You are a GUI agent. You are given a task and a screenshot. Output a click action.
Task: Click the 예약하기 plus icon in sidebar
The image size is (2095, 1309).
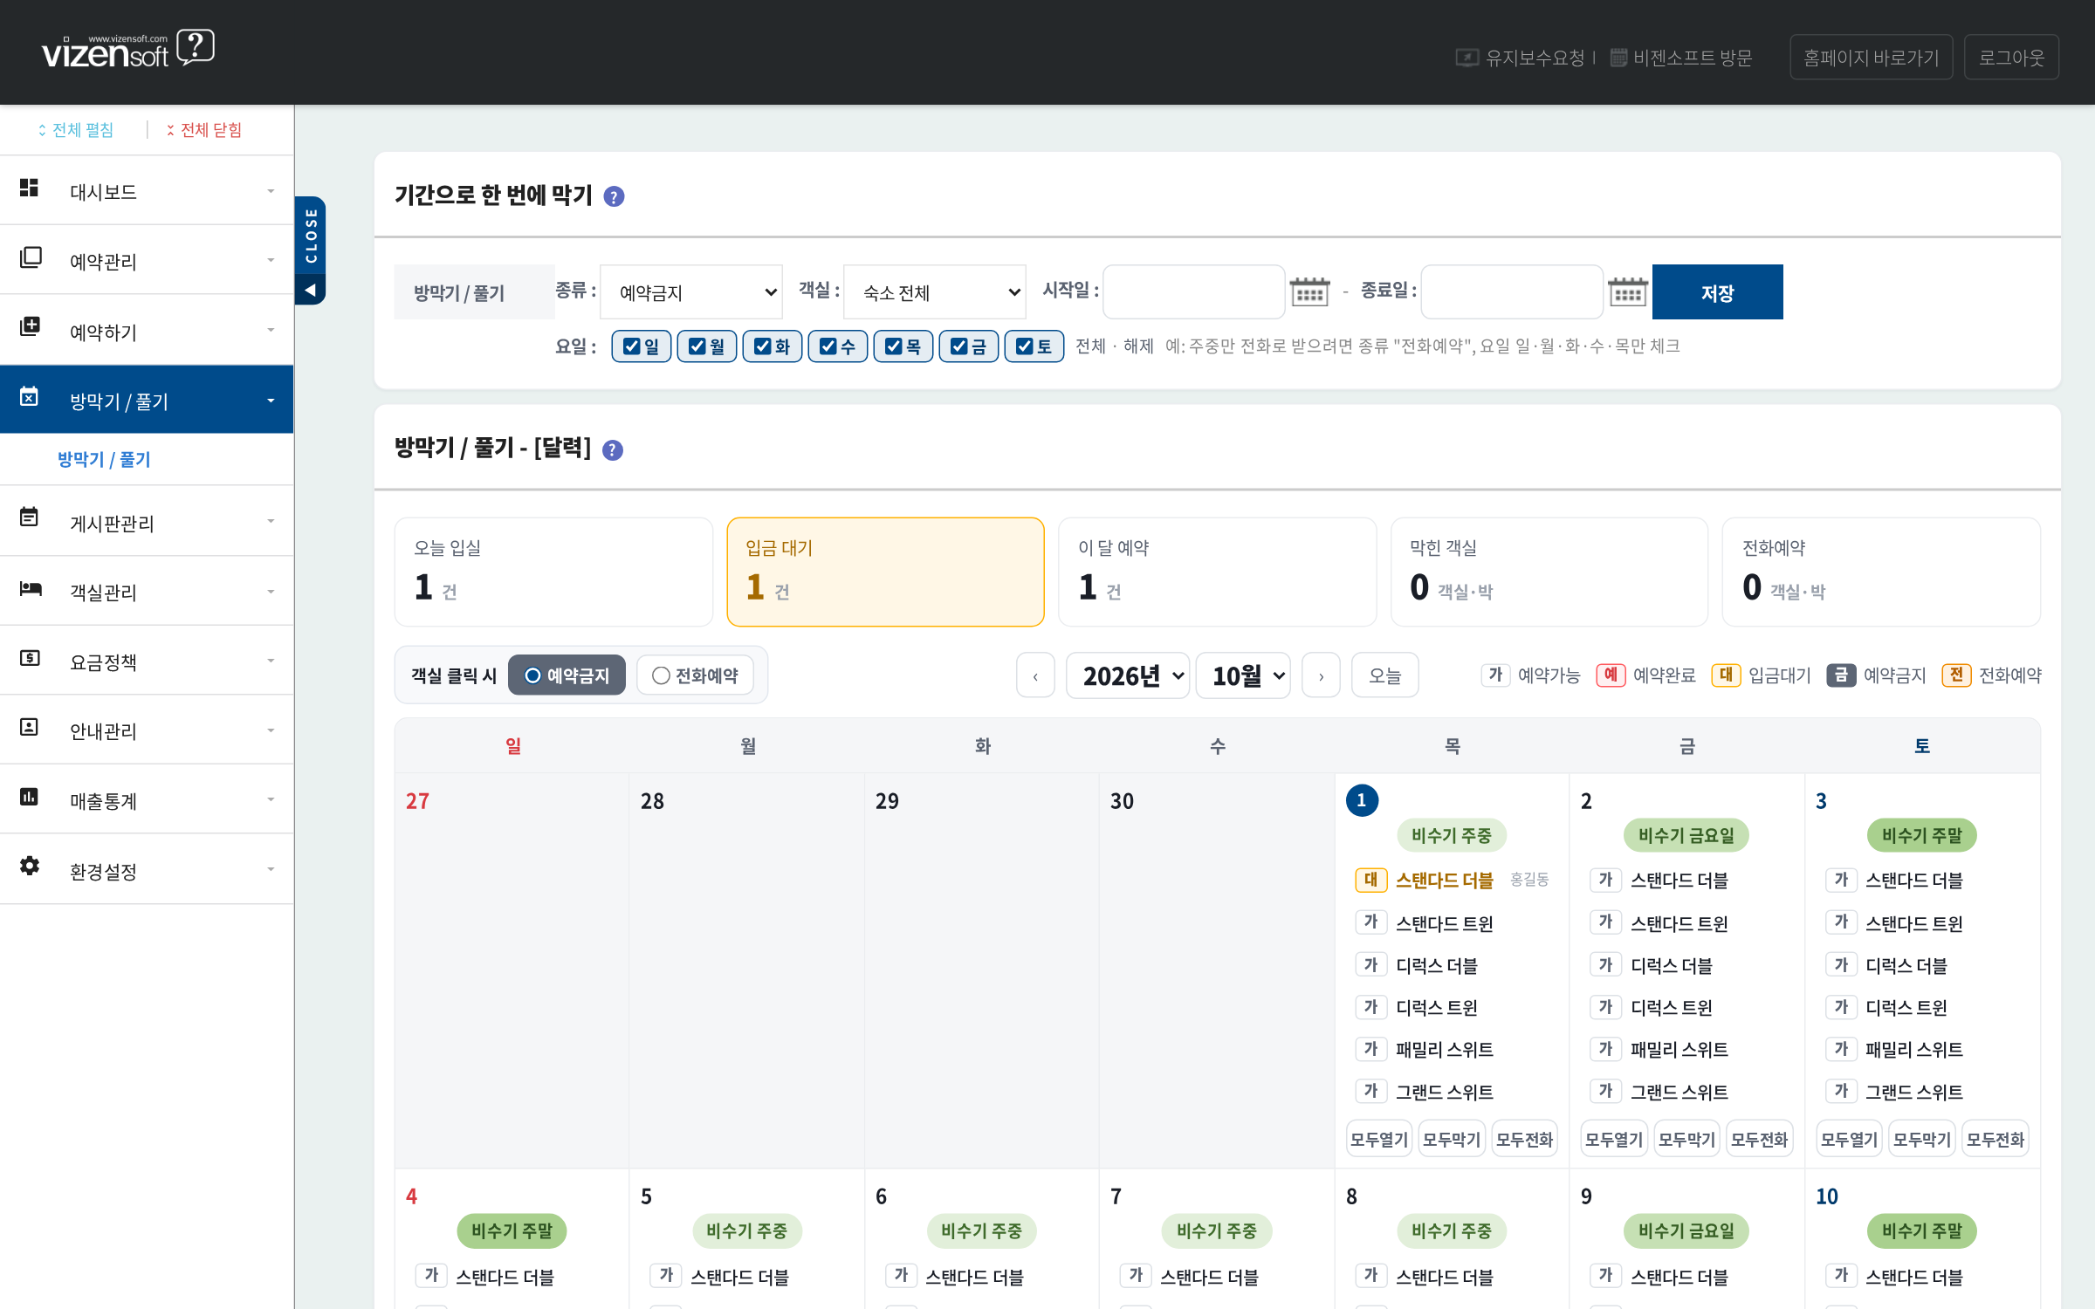click(x=30, y=326)
